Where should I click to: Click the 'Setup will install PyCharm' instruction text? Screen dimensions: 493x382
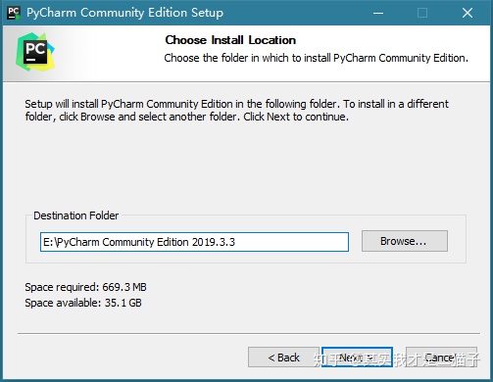(x=236, y=110)
